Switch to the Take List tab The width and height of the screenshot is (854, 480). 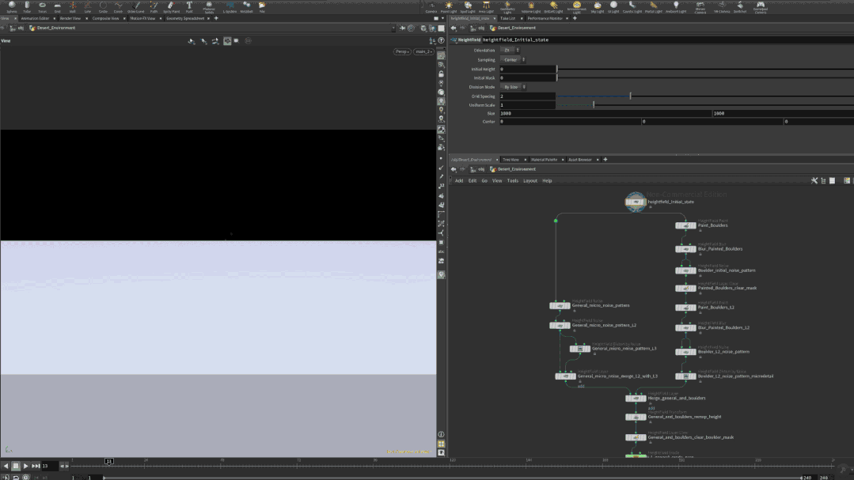[x=507, y=18]
